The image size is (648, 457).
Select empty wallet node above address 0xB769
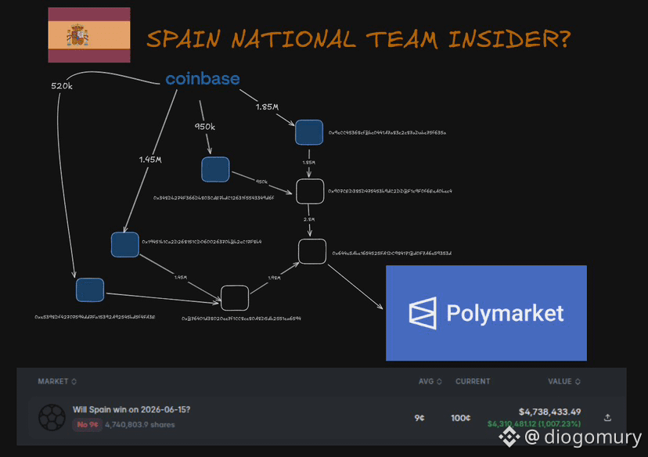pos(235,297)
